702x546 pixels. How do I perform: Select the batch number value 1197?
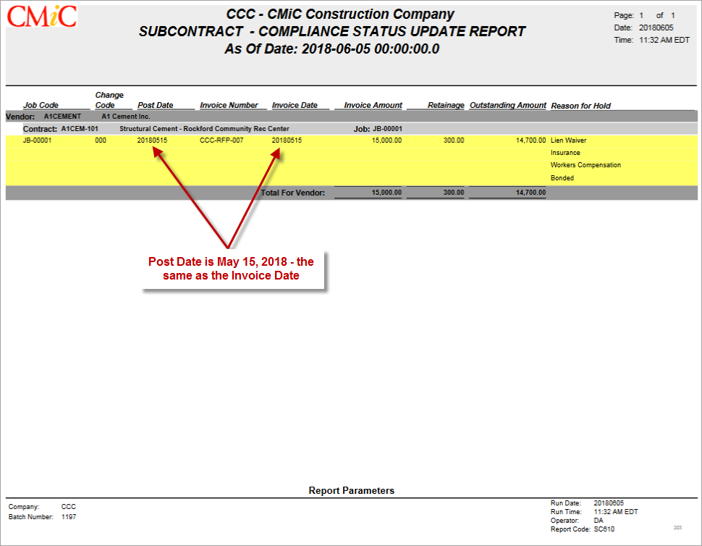click(69, 517)
